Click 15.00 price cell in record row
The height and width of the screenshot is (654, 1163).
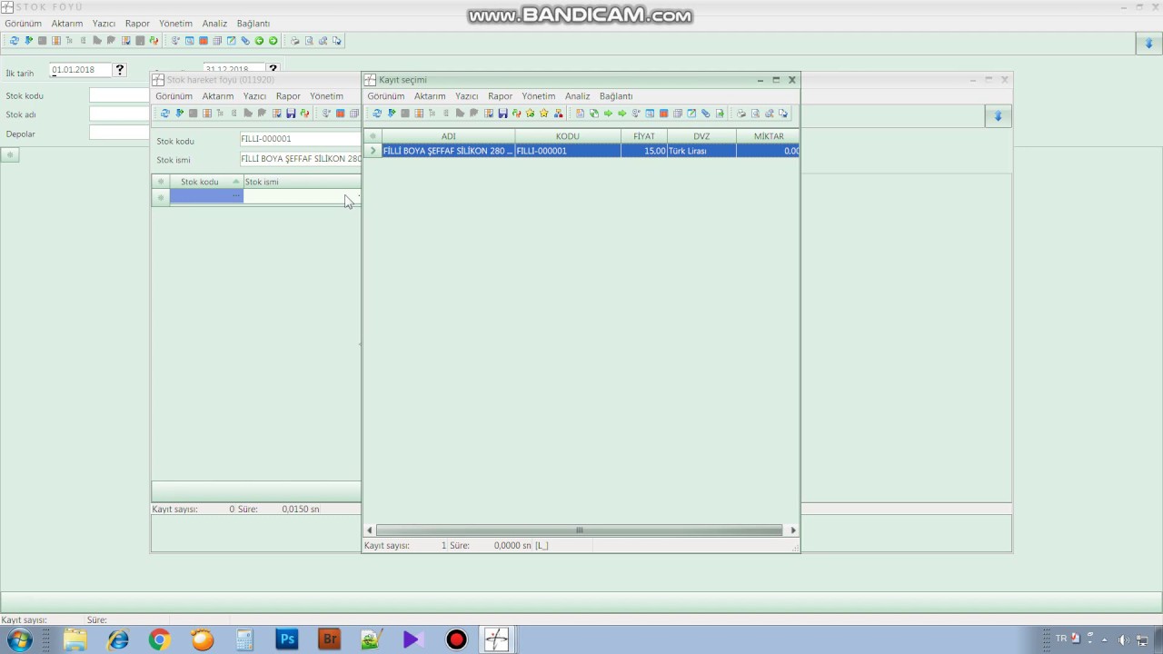644,151
